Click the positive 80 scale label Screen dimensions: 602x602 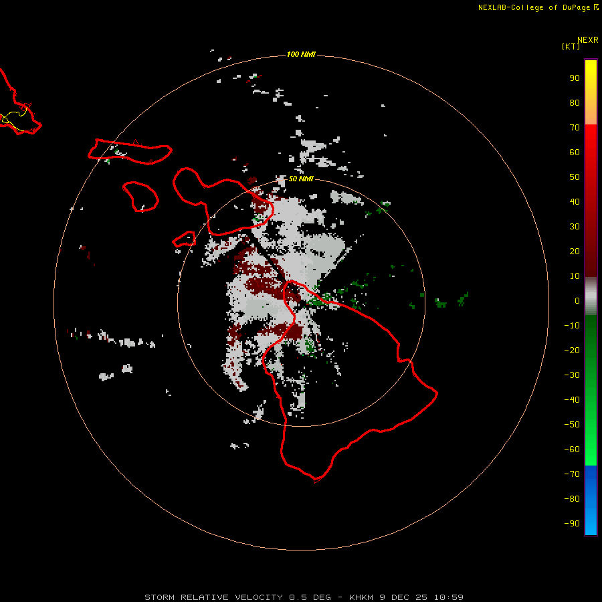(x=575, y=103)
